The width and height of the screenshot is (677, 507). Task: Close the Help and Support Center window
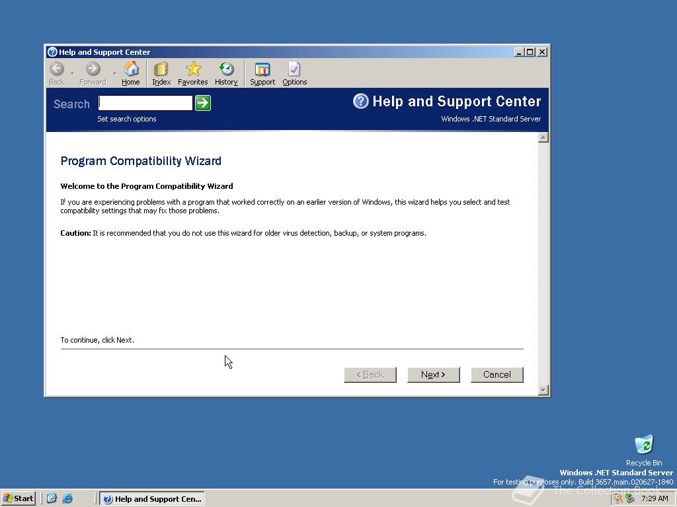point(542,52)
